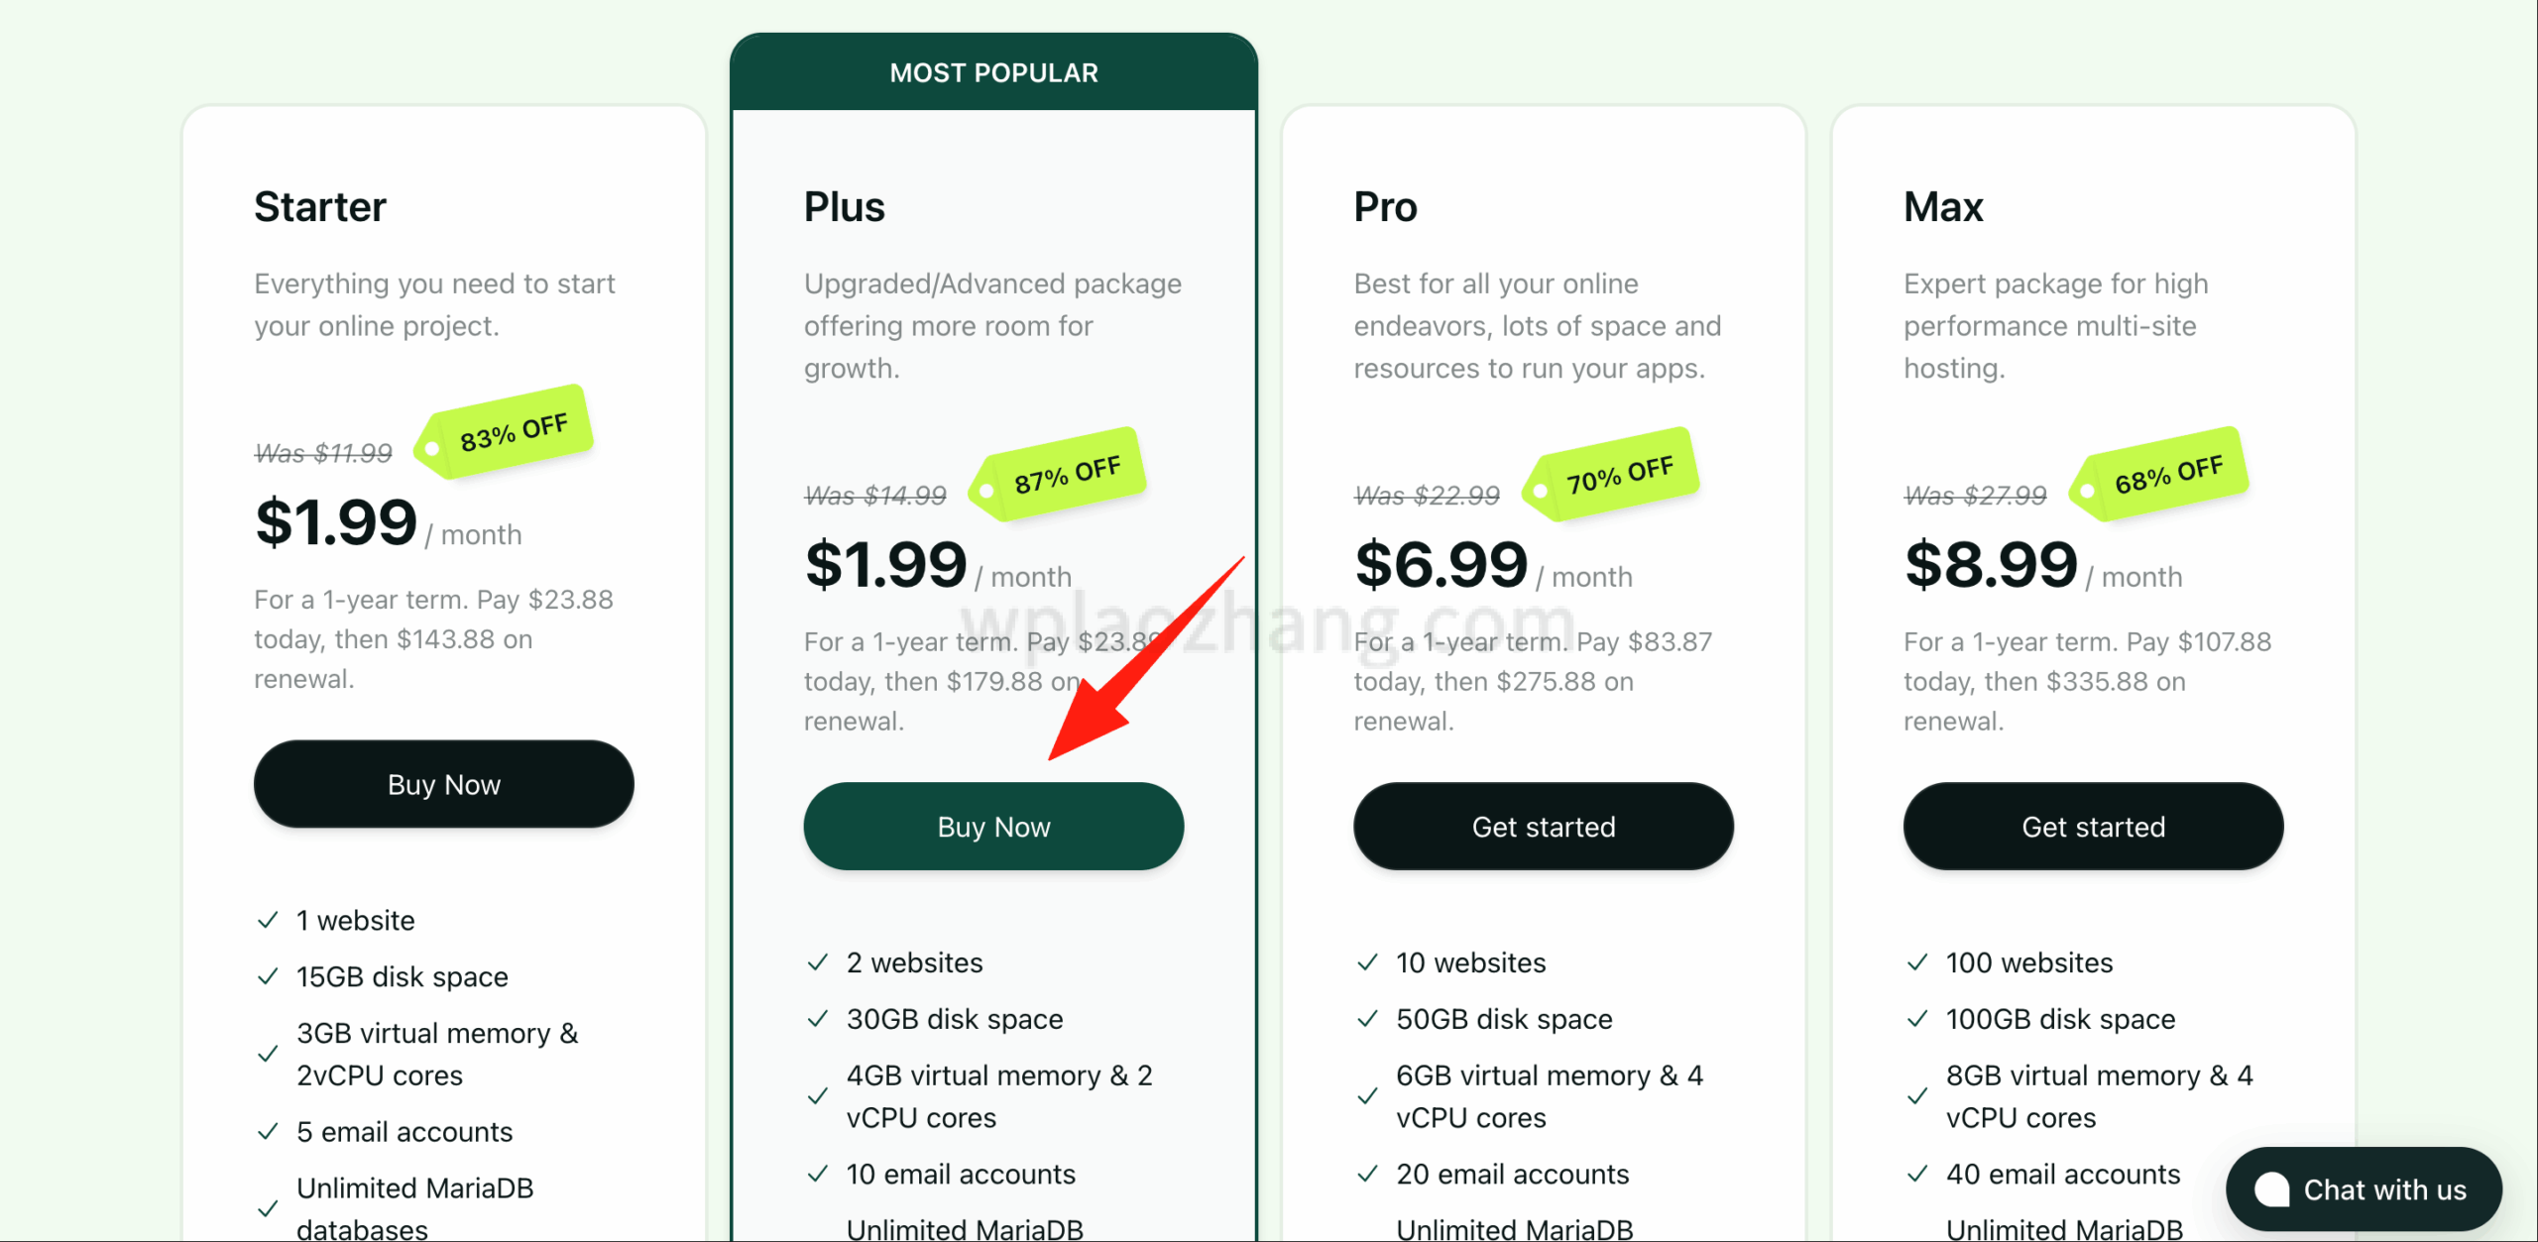Click the Starter plan title
Viewport: 2538px width, 1242px height.
320,207
